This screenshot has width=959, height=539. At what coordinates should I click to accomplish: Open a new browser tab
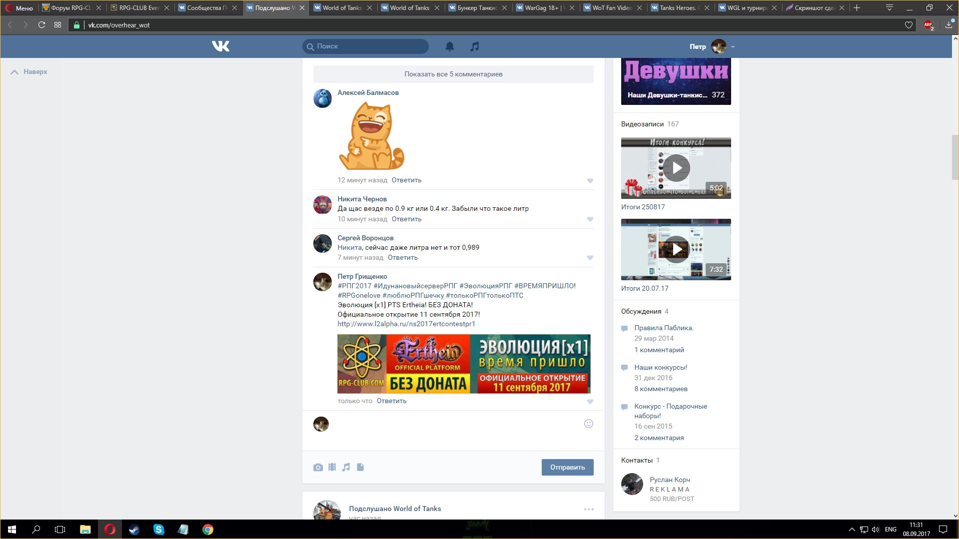(x=857, y=7)
